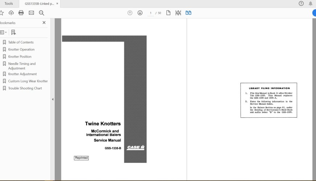Screen dimensions: 316x181
Task: Close the Bookmarks panel
Action: (x=44, y=22)
